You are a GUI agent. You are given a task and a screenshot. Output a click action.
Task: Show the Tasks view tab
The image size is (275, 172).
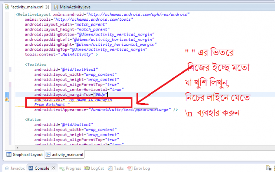click(116, 168)
